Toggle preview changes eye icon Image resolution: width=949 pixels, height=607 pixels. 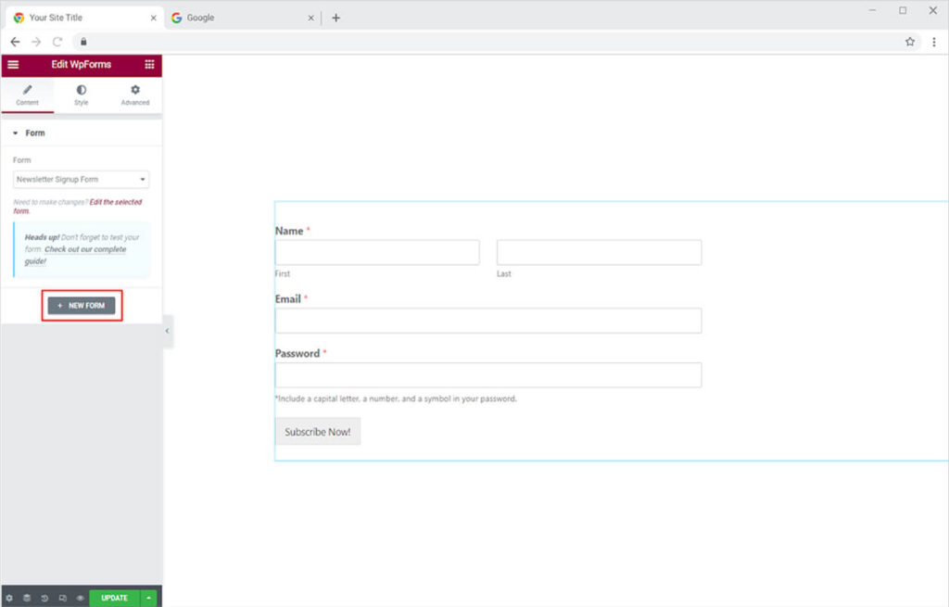click(80, 598)
